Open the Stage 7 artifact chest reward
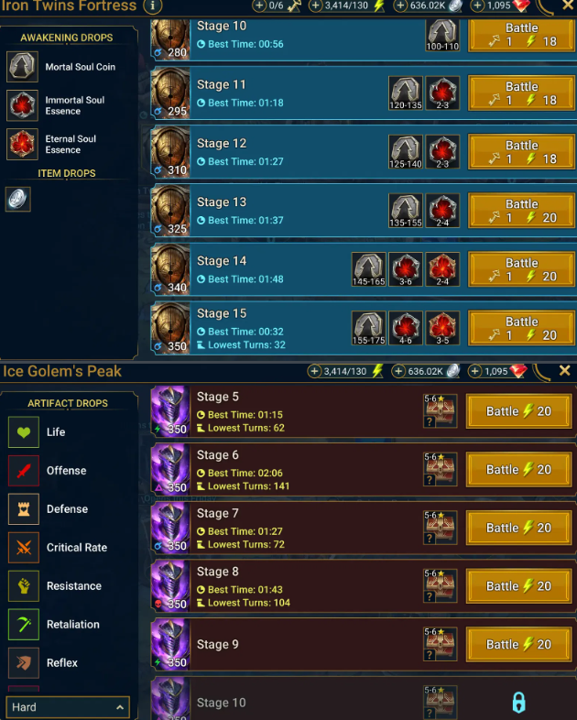577x720 pixels. pyautogui.click(x=440, y=528)
